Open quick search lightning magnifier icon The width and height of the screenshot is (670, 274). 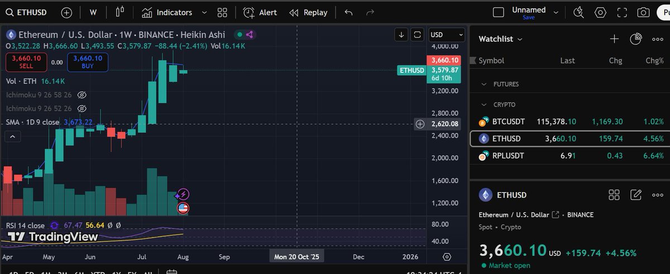coord(578,12)
